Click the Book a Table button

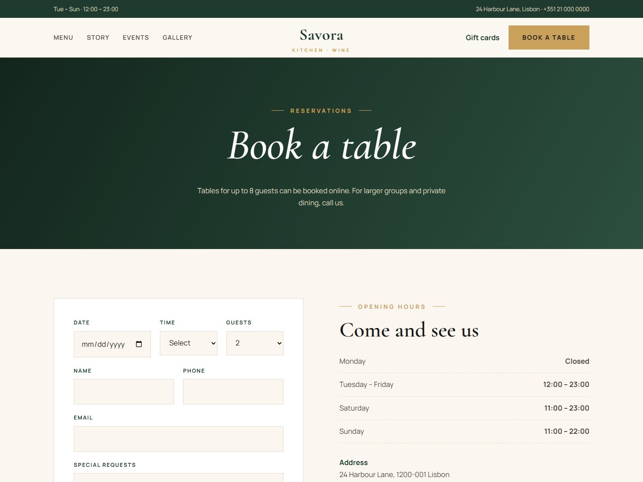tap(549, 37)
